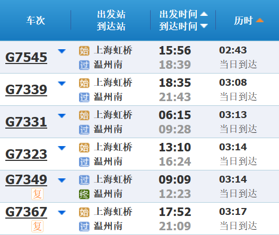Click the 复 badge under G7349
Viewport: 279px width, 235px height.
pos(37,194)
